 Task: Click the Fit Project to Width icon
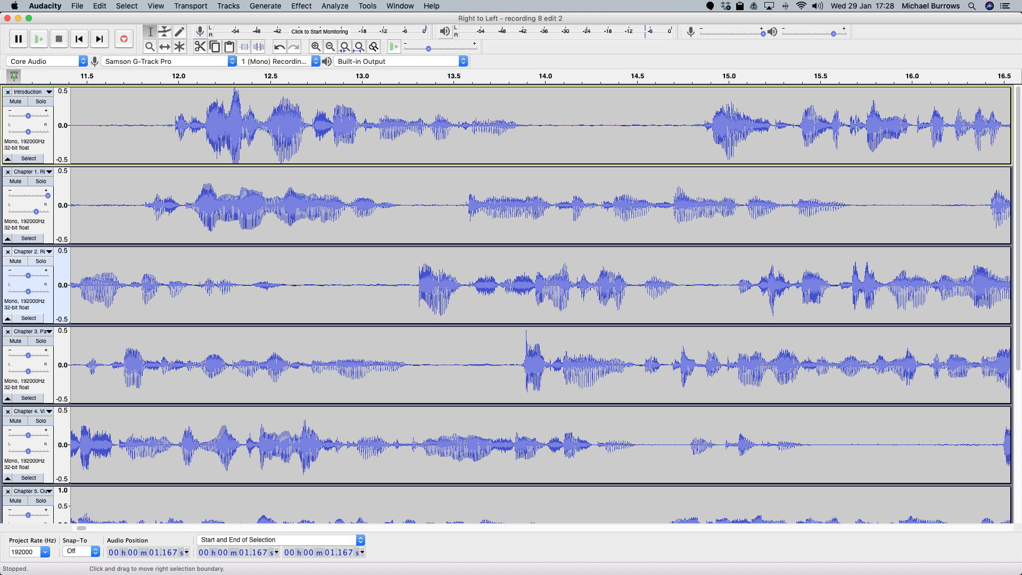click(360, 46)
